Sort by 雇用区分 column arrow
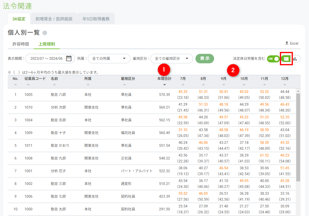 click(x=124, y=85)
